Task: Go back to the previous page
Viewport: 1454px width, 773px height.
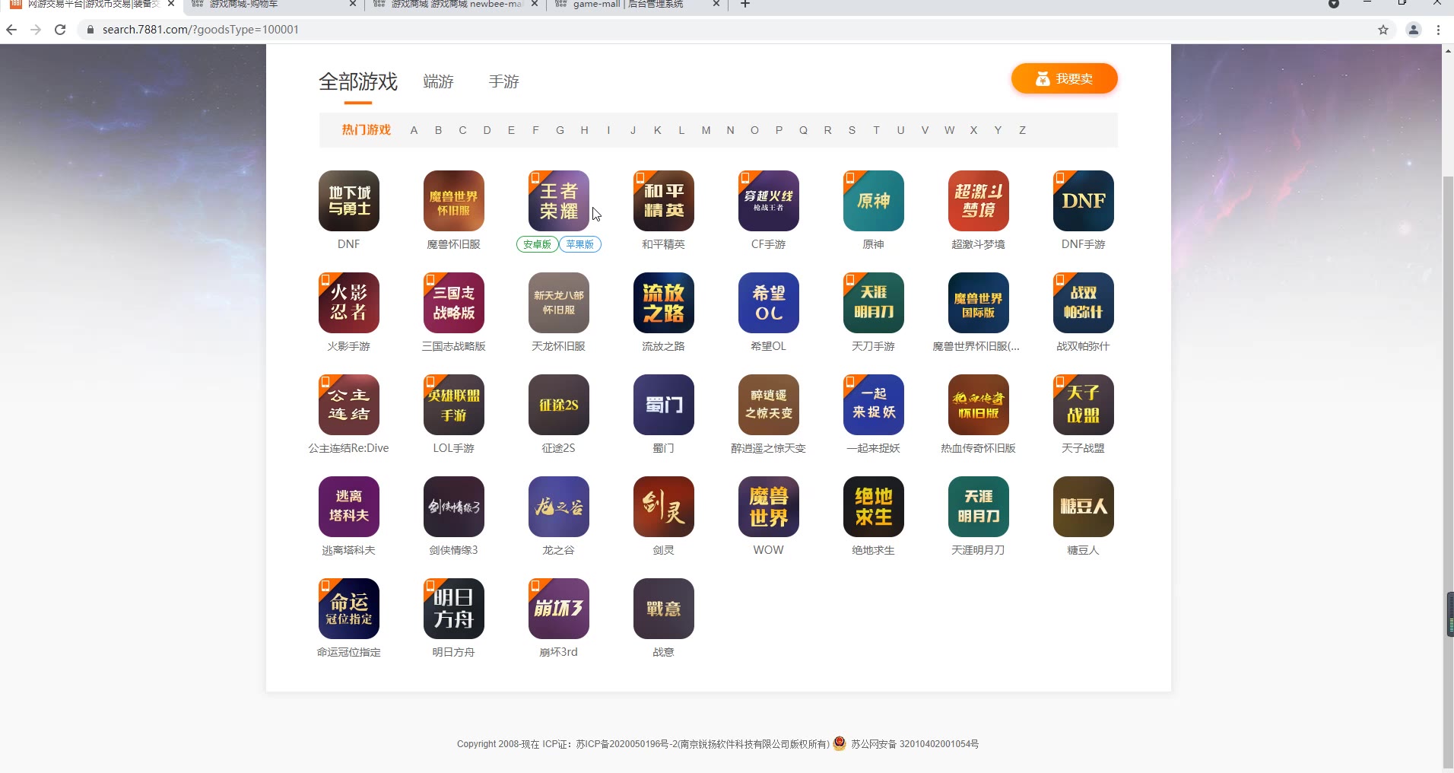Action: click(x=11, y=30)
